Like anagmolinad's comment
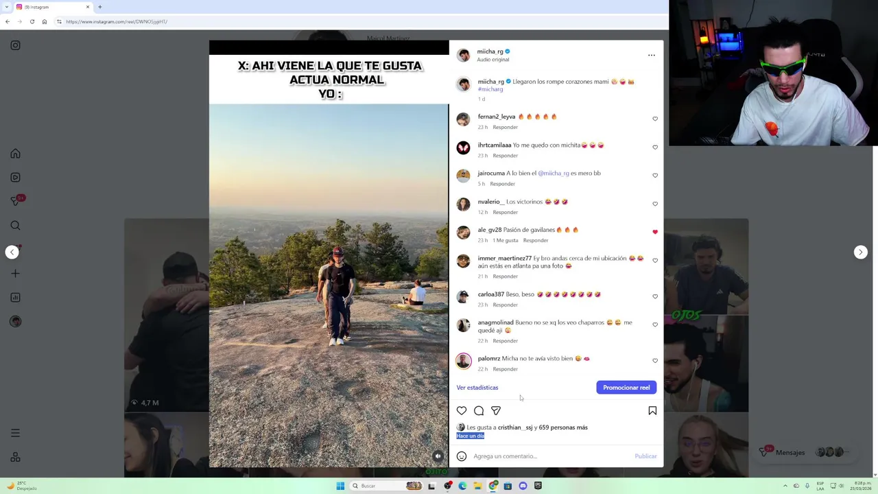Image resolution: width=878 pixels, height=494 pixels. 655,325
